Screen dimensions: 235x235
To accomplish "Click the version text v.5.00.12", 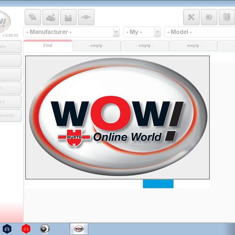I will tap(10, 35).
